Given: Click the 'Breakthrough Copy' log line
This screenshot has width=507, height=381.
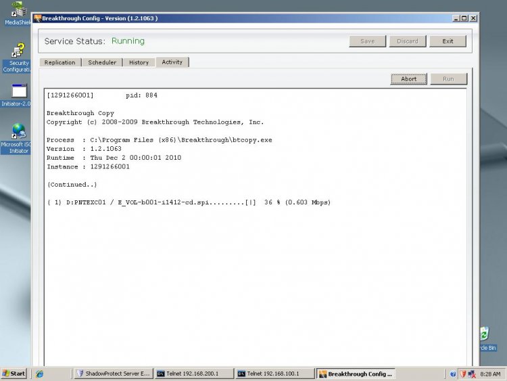Looking at the screenshot, I should 80,113.
